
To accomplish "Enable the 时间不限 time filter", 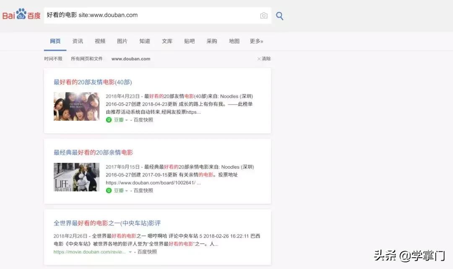I will [53, 59].
